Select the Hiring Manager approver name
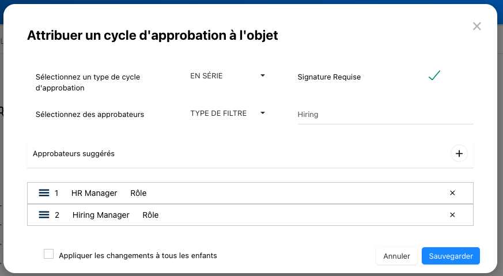Viewport: 503px width, 276px height. (101, 215)
